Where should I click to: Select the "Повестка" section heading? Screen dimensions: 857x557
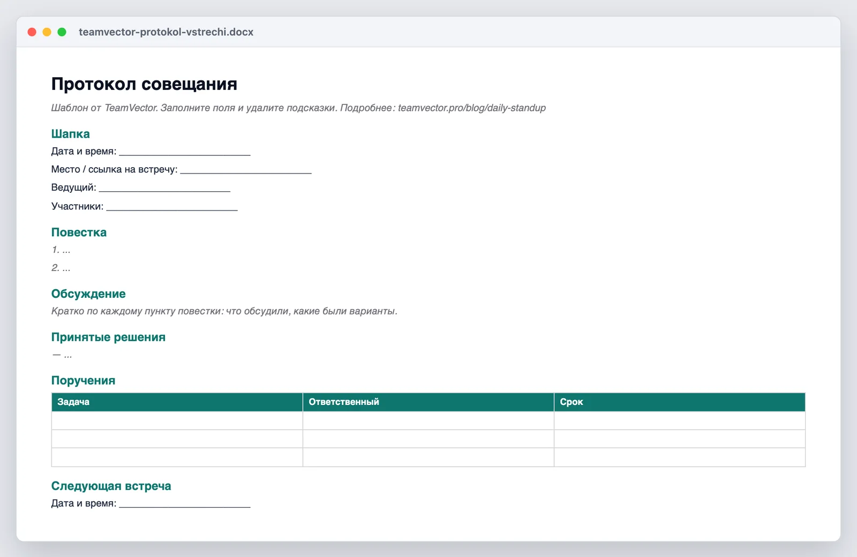pyautogui.click(x=79, y=232)
